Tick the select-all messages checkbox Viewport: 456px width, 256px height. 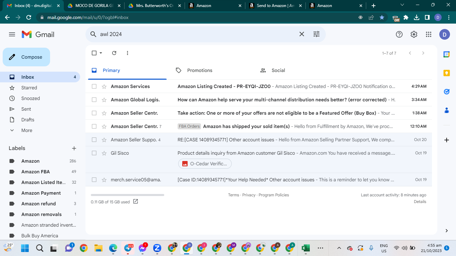coord(94,53)
